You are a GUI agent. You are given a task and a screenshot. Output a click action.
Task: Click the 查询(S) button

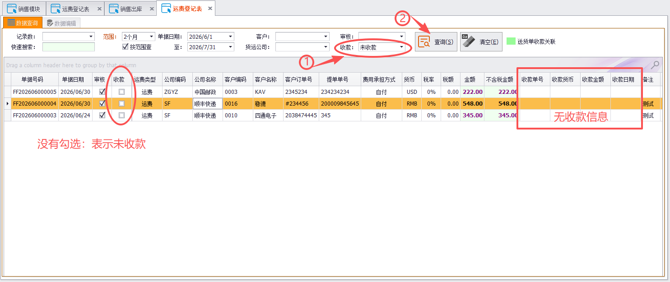point(436,42)
